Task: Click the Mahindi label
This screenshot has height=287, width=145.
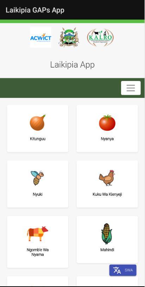Action: pos(107,250)
